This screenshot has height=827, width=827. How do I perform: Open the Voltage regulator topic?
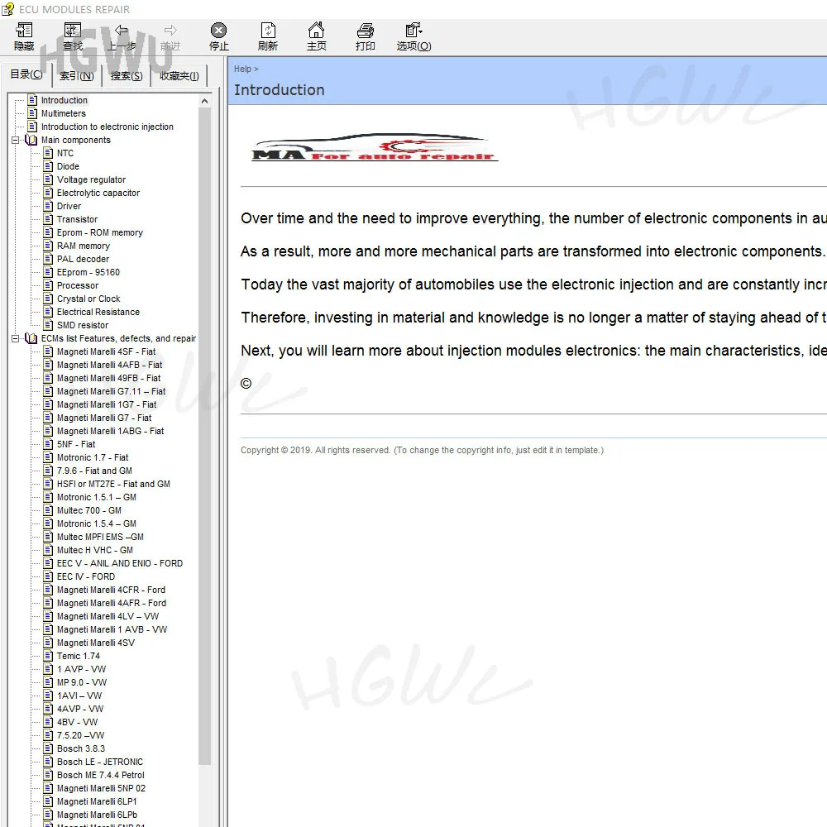coord(91,179)
